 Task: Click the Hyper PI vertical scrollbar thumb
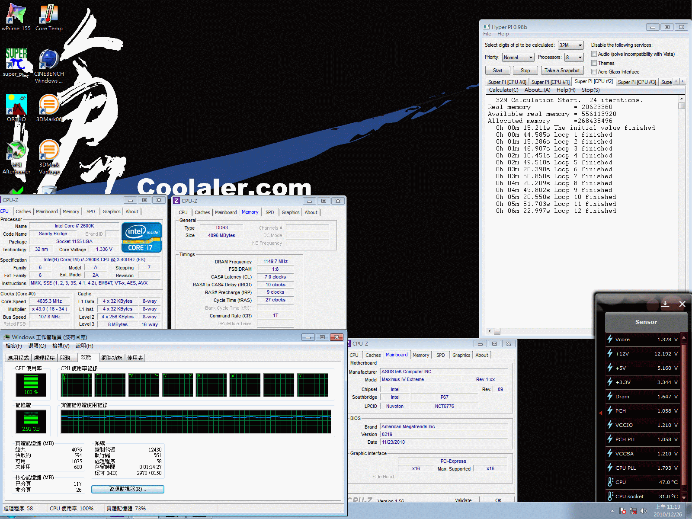[x=682, y=106]
